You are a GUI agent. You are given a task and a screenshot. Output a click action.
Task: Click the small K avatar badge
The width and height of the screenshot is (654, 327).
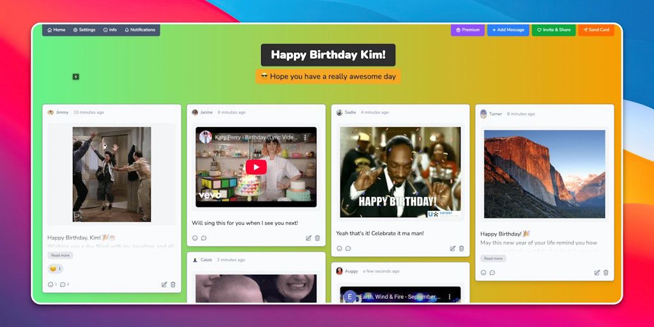coord(75,77)
